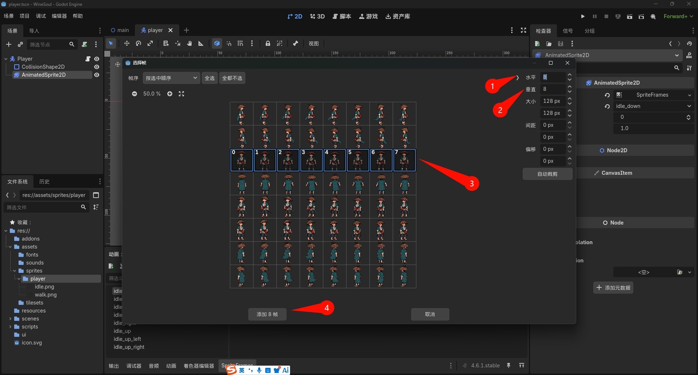Zoom out the sprite sheet preview
698x375 pixels.
[135, 94]
